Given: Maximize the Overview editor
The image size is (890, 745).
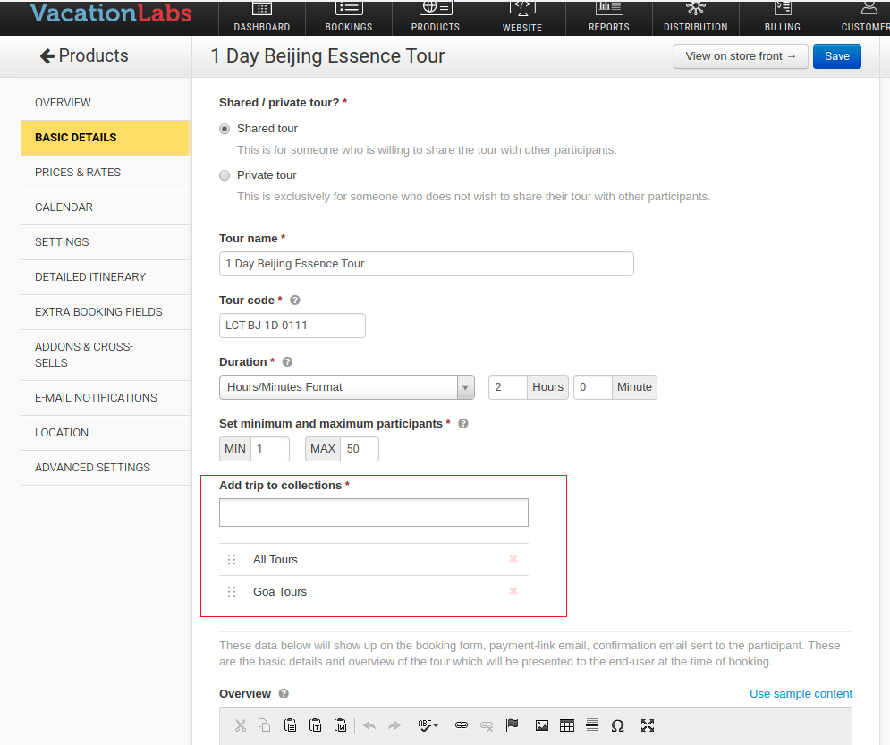Looking at the screenshot, I should click(648, 725).
